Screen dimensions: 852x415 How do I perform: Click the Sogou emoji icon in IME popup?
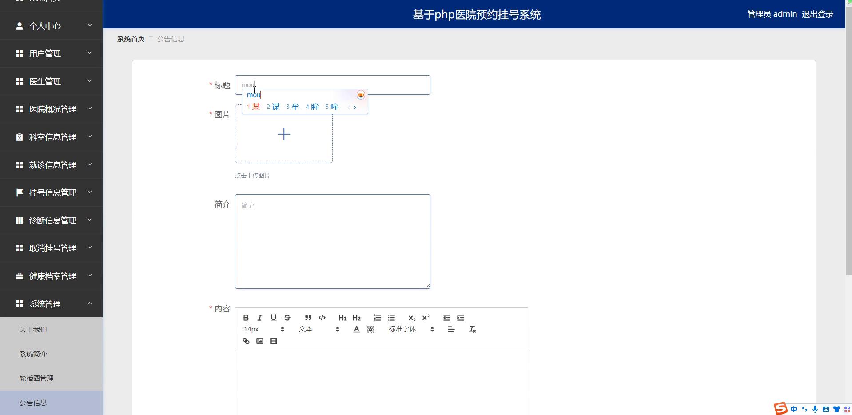point(361,95)
